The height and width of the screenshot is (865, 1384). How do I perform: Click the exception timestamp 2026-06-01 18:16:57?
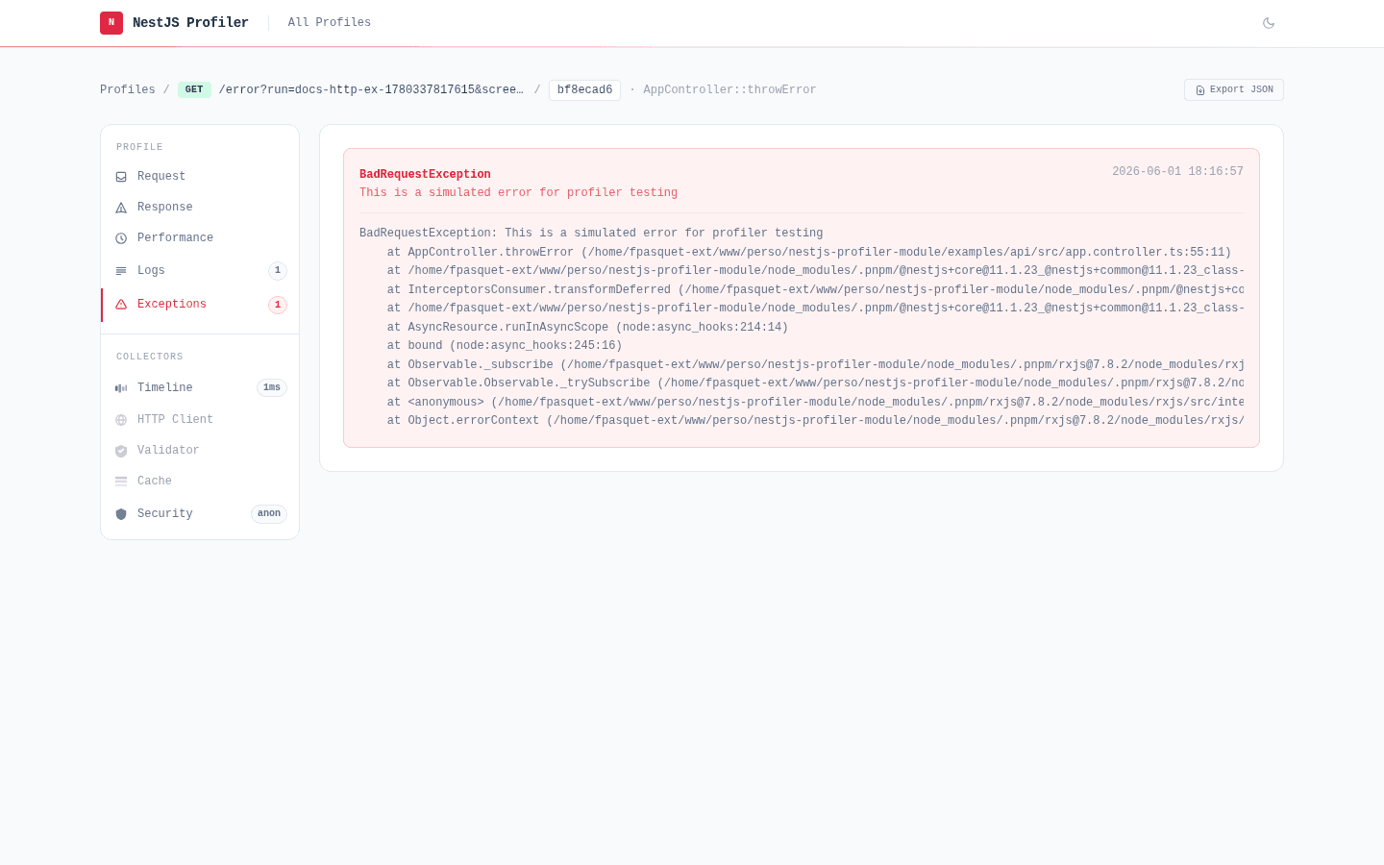1177,171
